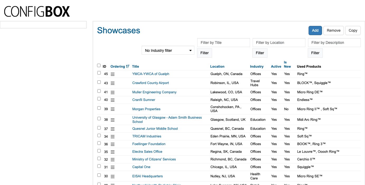Open Quesnel Junior Middle School showcase
The image size is (365, 185).
(x=155, y=129)
